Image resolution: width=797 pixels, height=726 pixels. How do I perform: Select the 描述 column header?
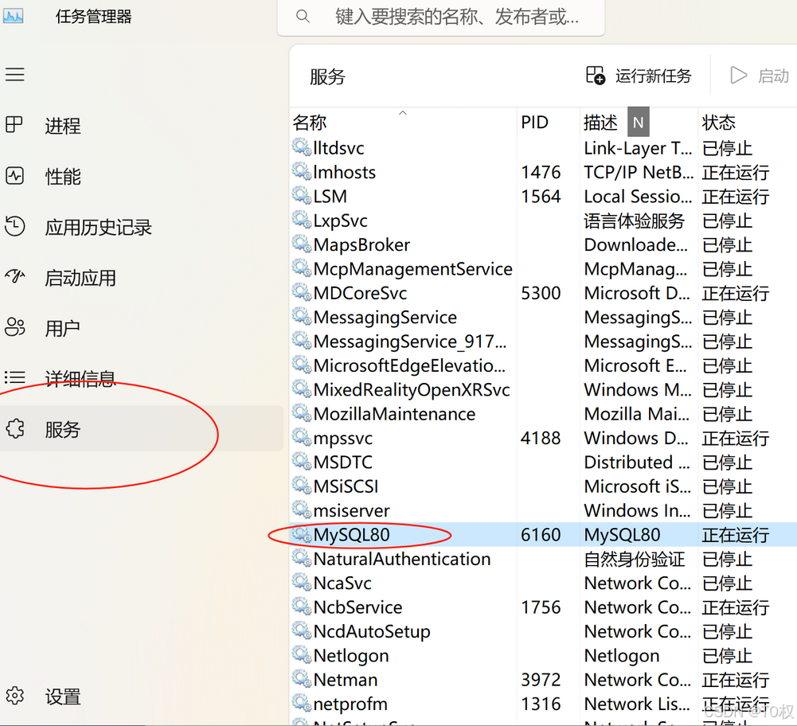tap(603, 122)
